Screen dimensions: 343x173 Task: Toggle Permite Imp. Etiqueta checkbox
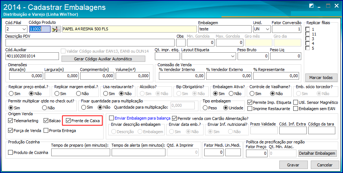pos(250,102)
